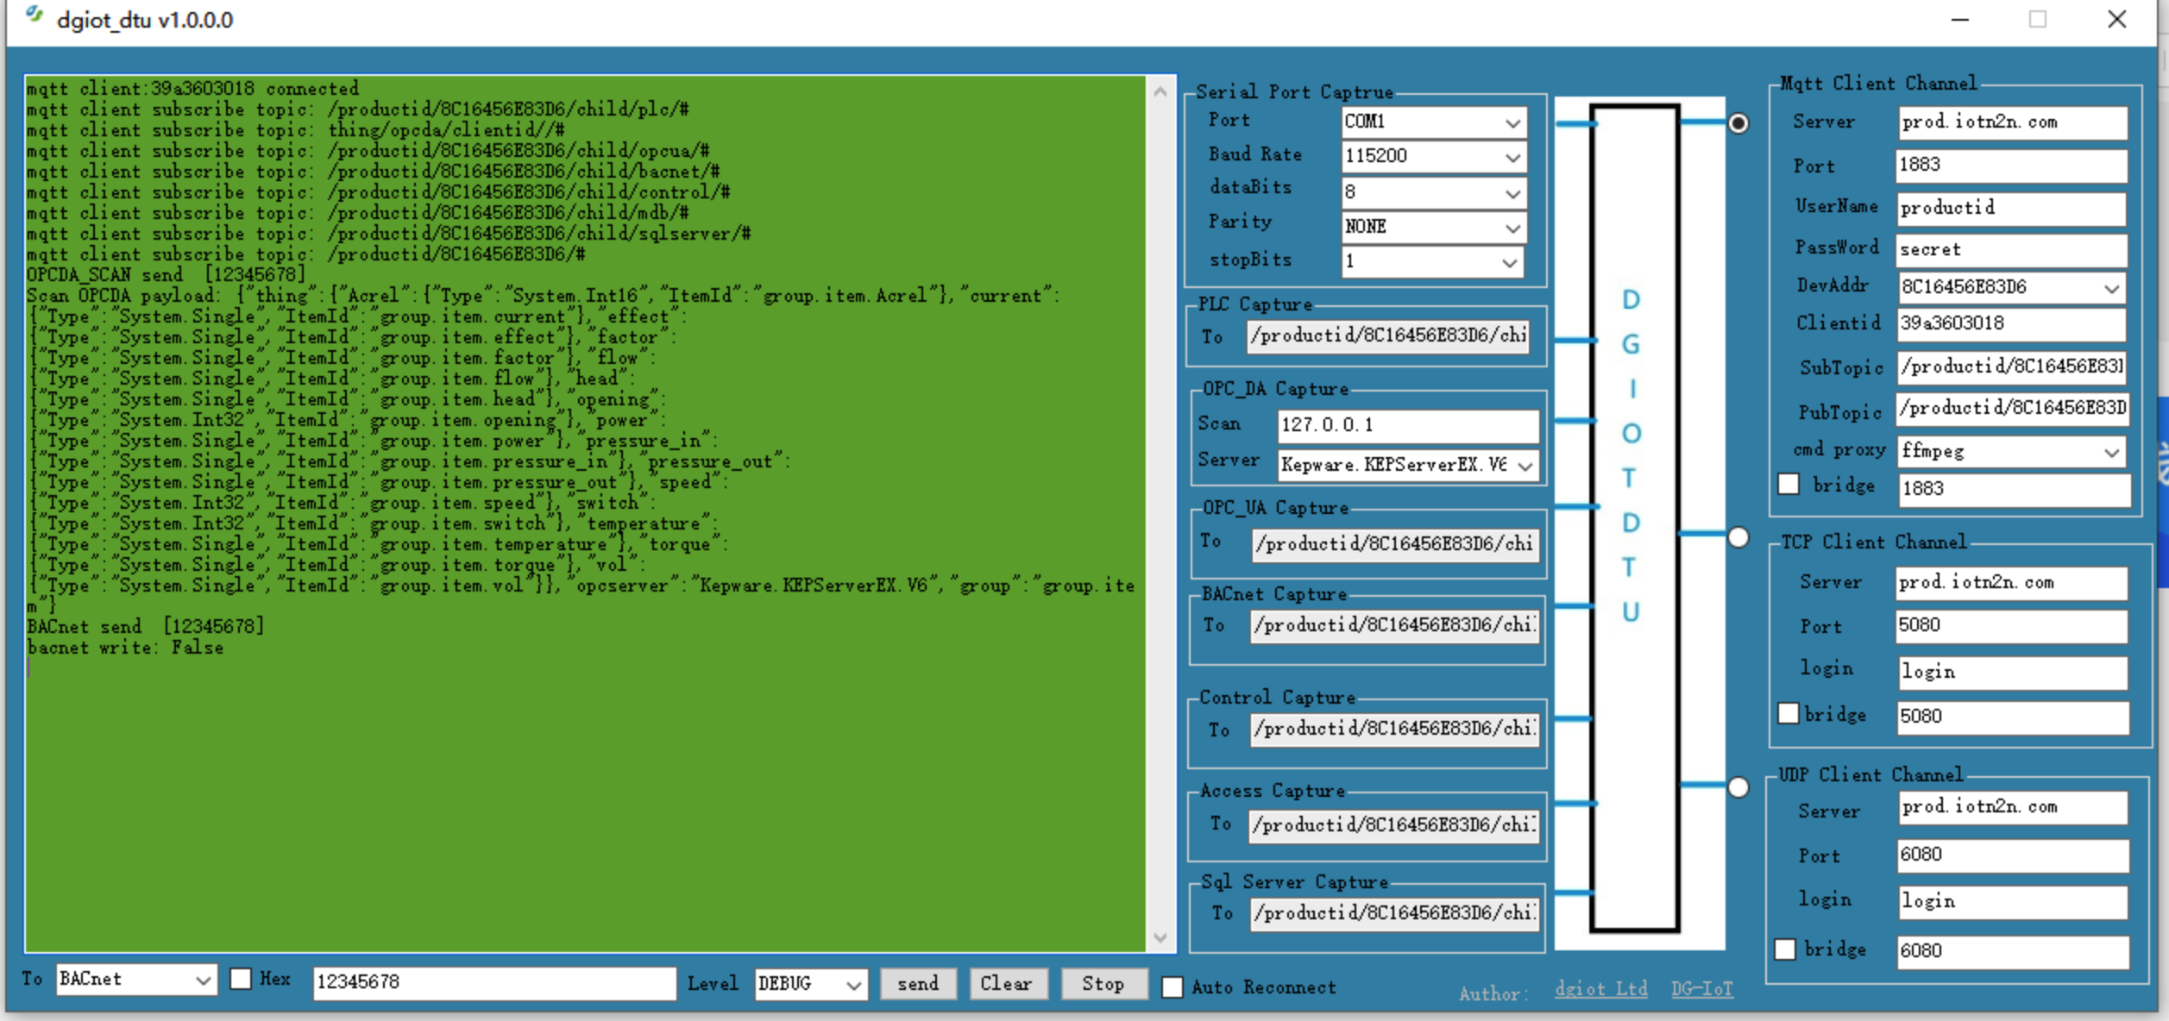The height and width of the screenshot is (1021, 2169).
Task: Open the dgiot Ltd author link
Action: coord(1600,989)
